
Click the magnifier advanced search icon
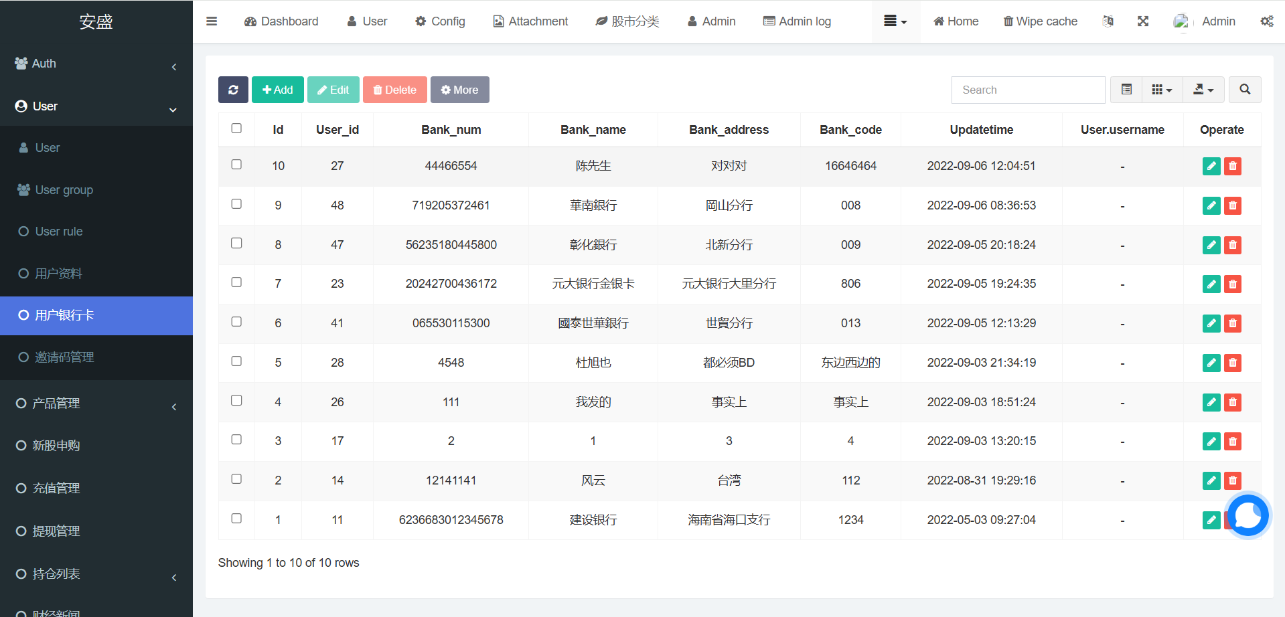tap(1244, 90)
